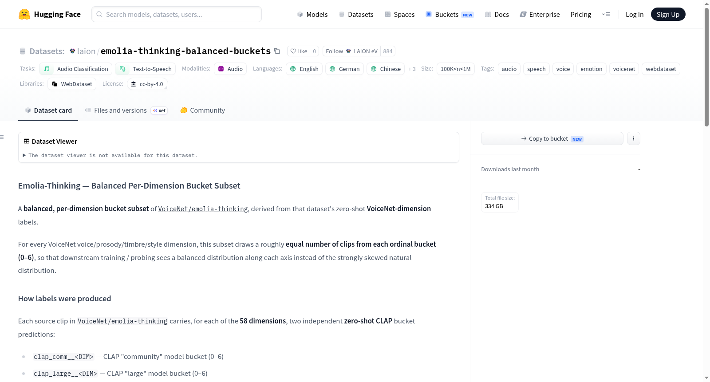Image resolution: width=710 pixels, height=382 pixels.
Task: Click the emotion tag
Action: pyautogui.click(x=592, y=69)
